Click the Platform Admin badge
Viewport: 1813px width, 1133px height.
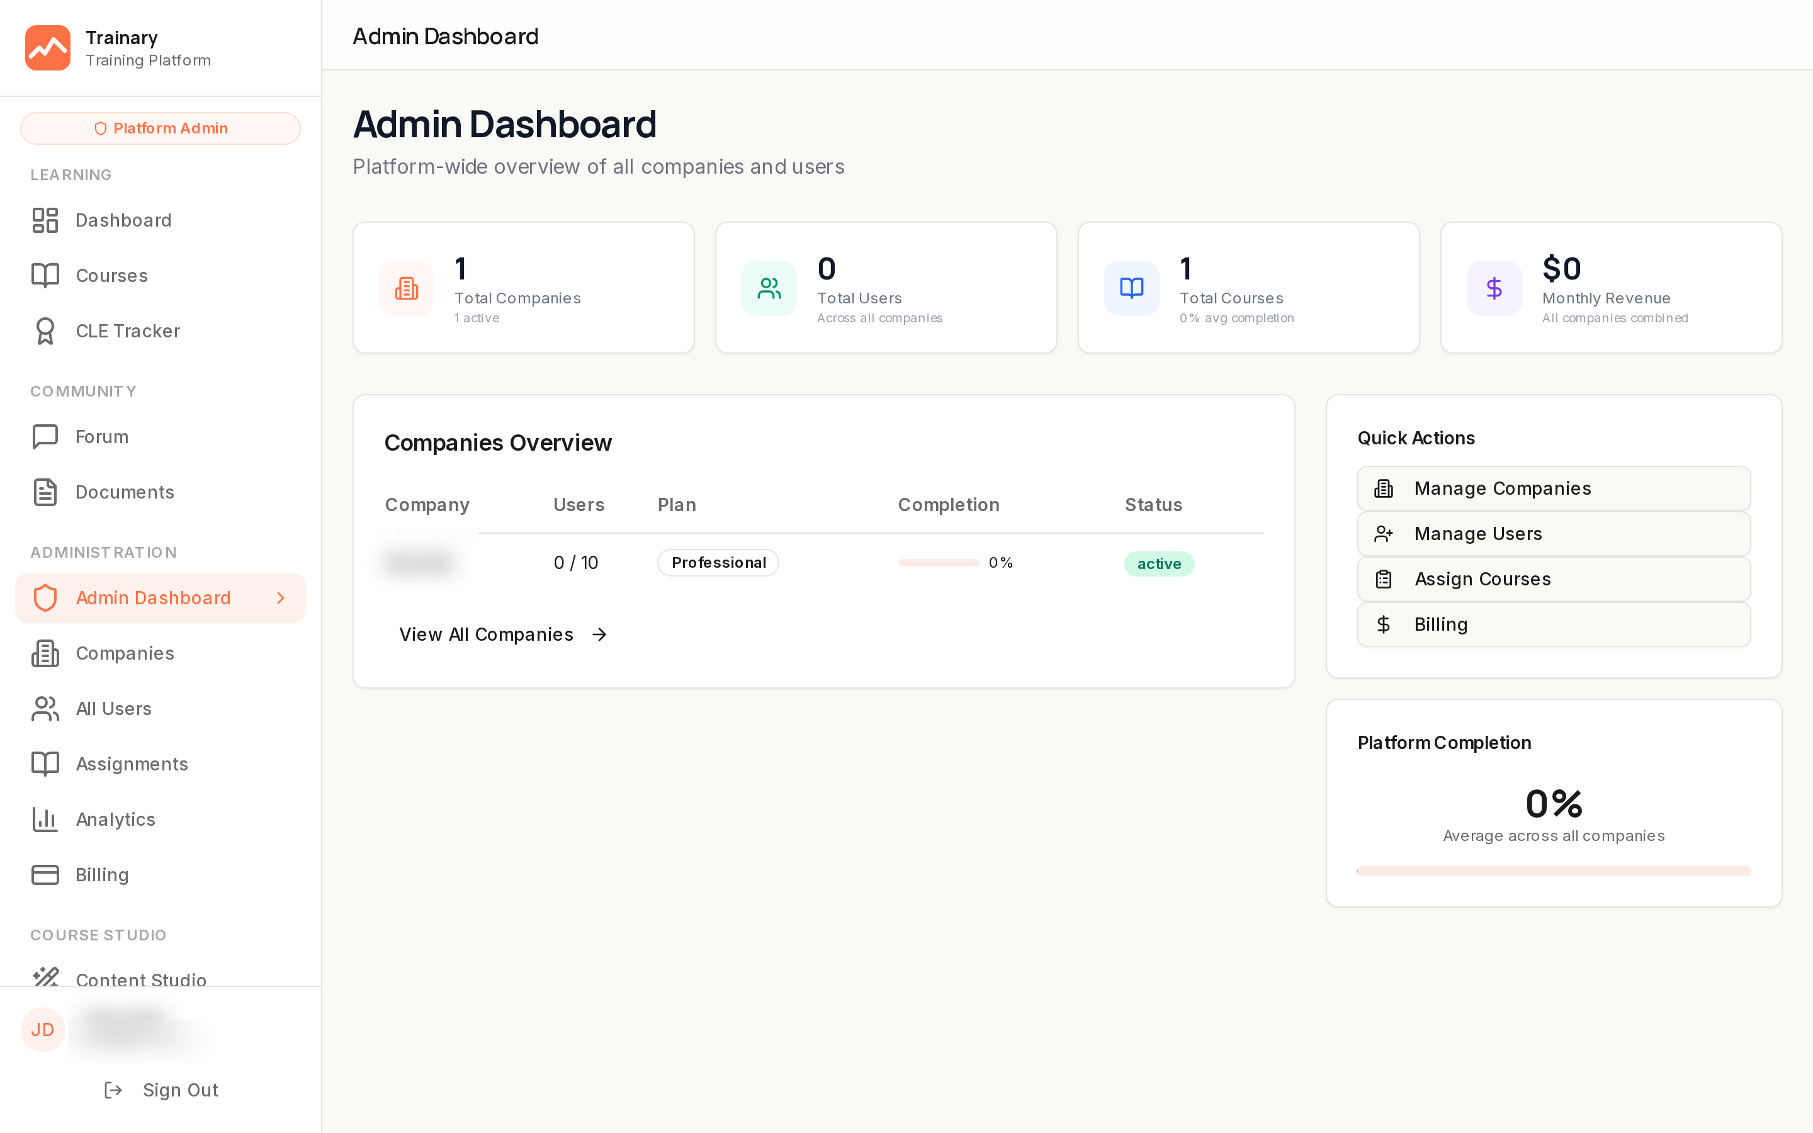coord(161,128)
